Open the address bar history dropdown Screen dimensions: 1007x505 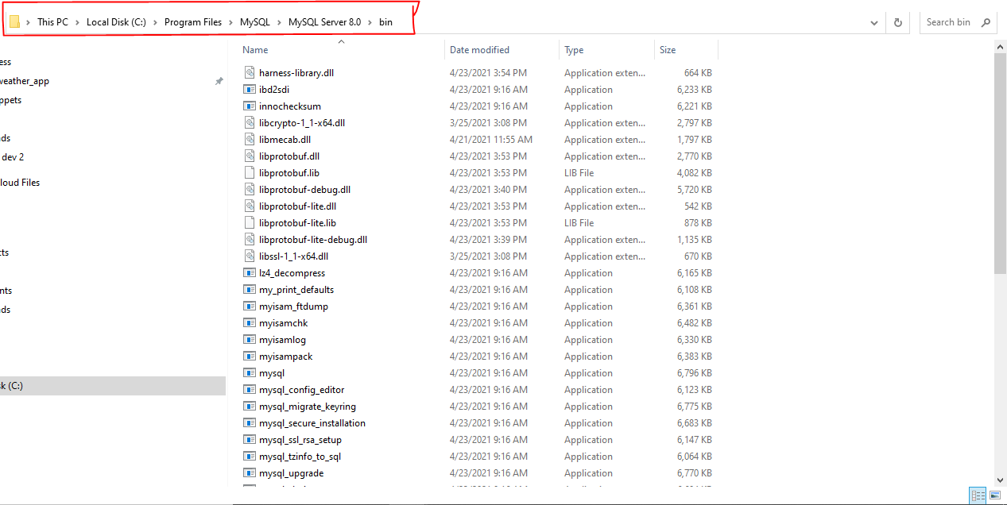pyautogui.click(x=874, y=22)
